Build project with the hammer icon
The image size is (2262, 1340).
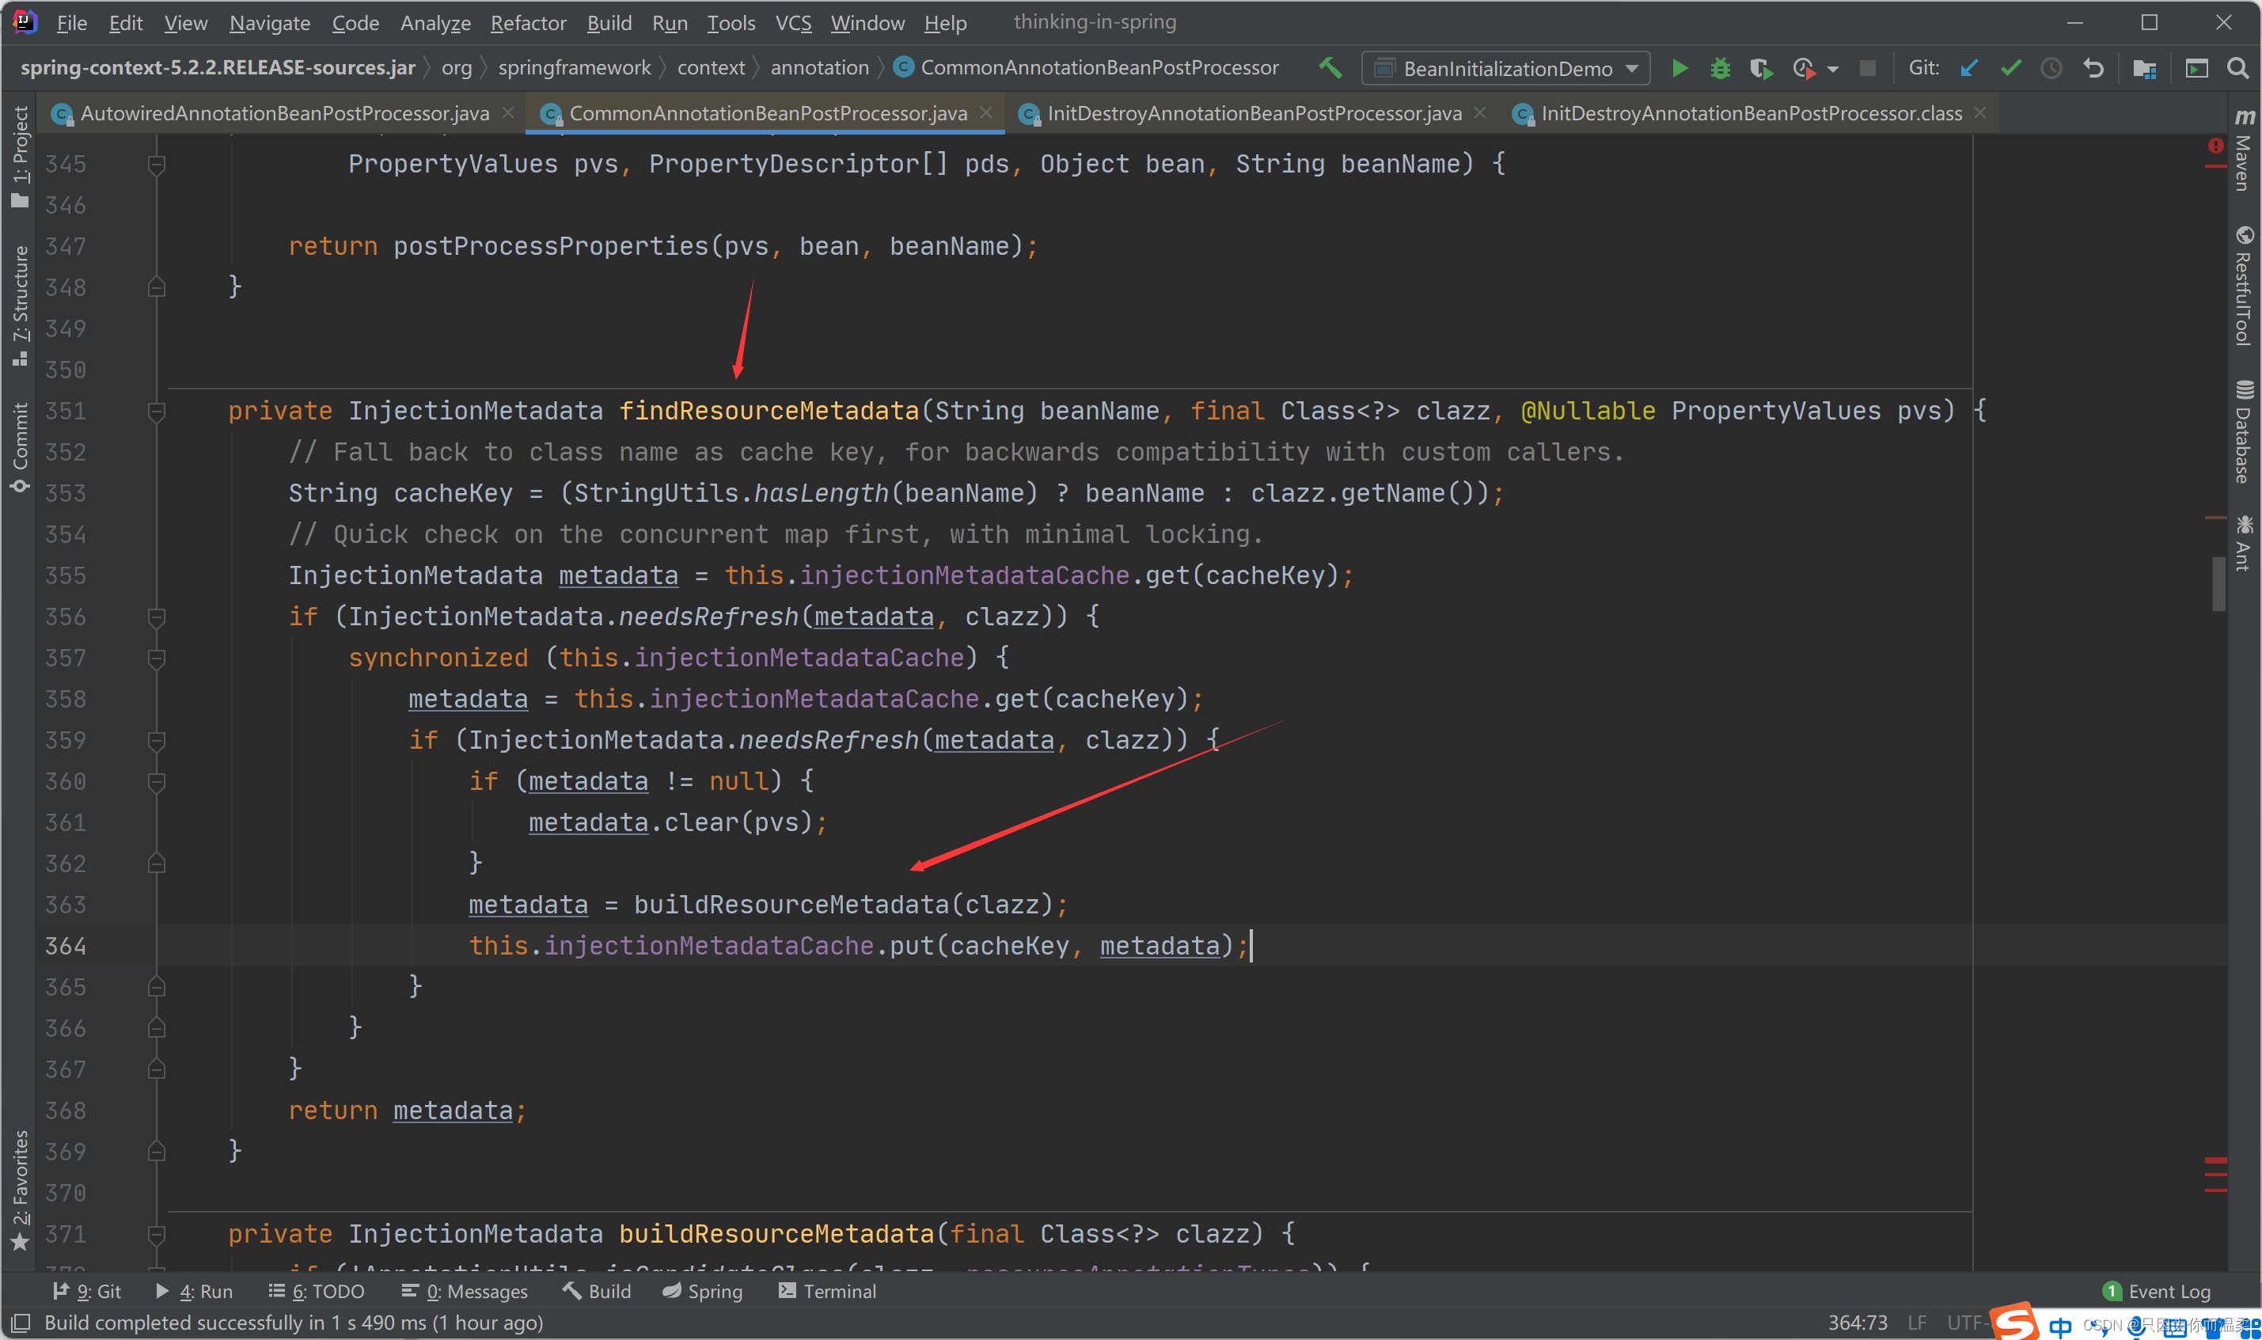(1330, 68)
